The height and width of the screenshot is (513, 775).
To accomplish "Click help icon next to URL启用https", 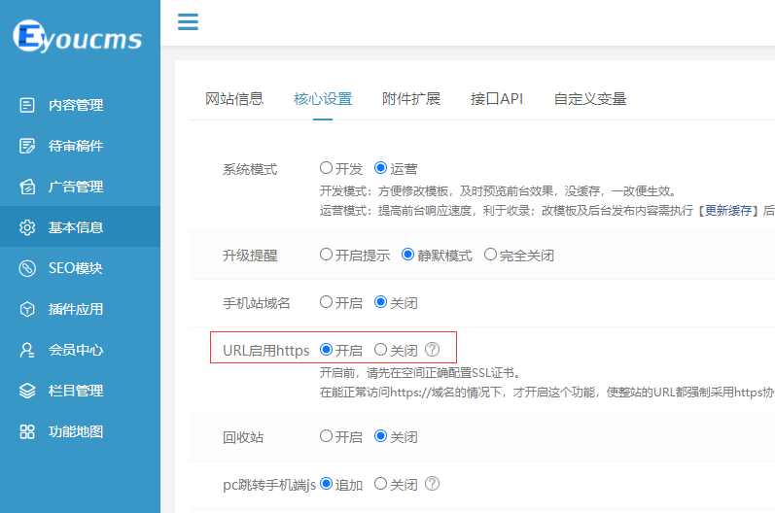I will point(433,350).
